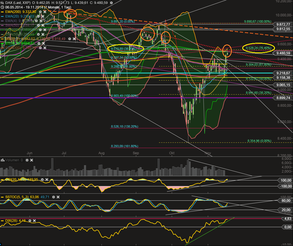The height and width of the screenshot is (246, 293).
Task: Open settings circle icon for EMA(20)
Action: pos(38,16)
